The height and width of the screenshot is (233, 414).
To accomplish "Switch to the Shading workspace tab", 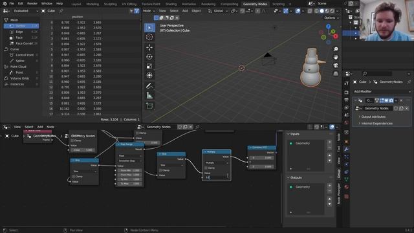I will (171, 4).
